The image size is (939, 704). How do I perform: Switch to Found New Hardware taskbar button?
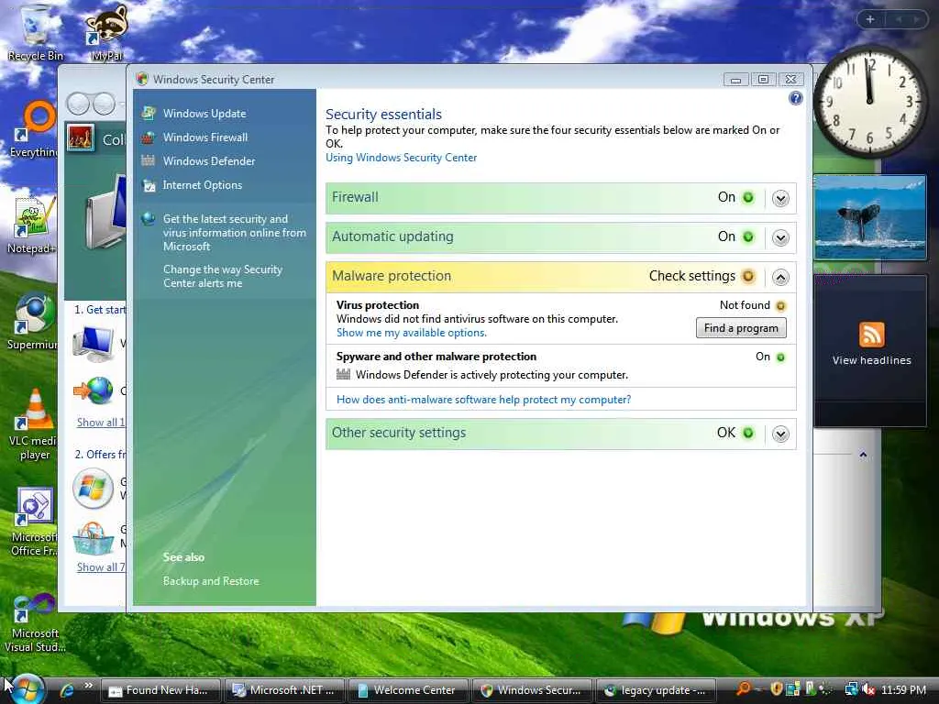160,690
